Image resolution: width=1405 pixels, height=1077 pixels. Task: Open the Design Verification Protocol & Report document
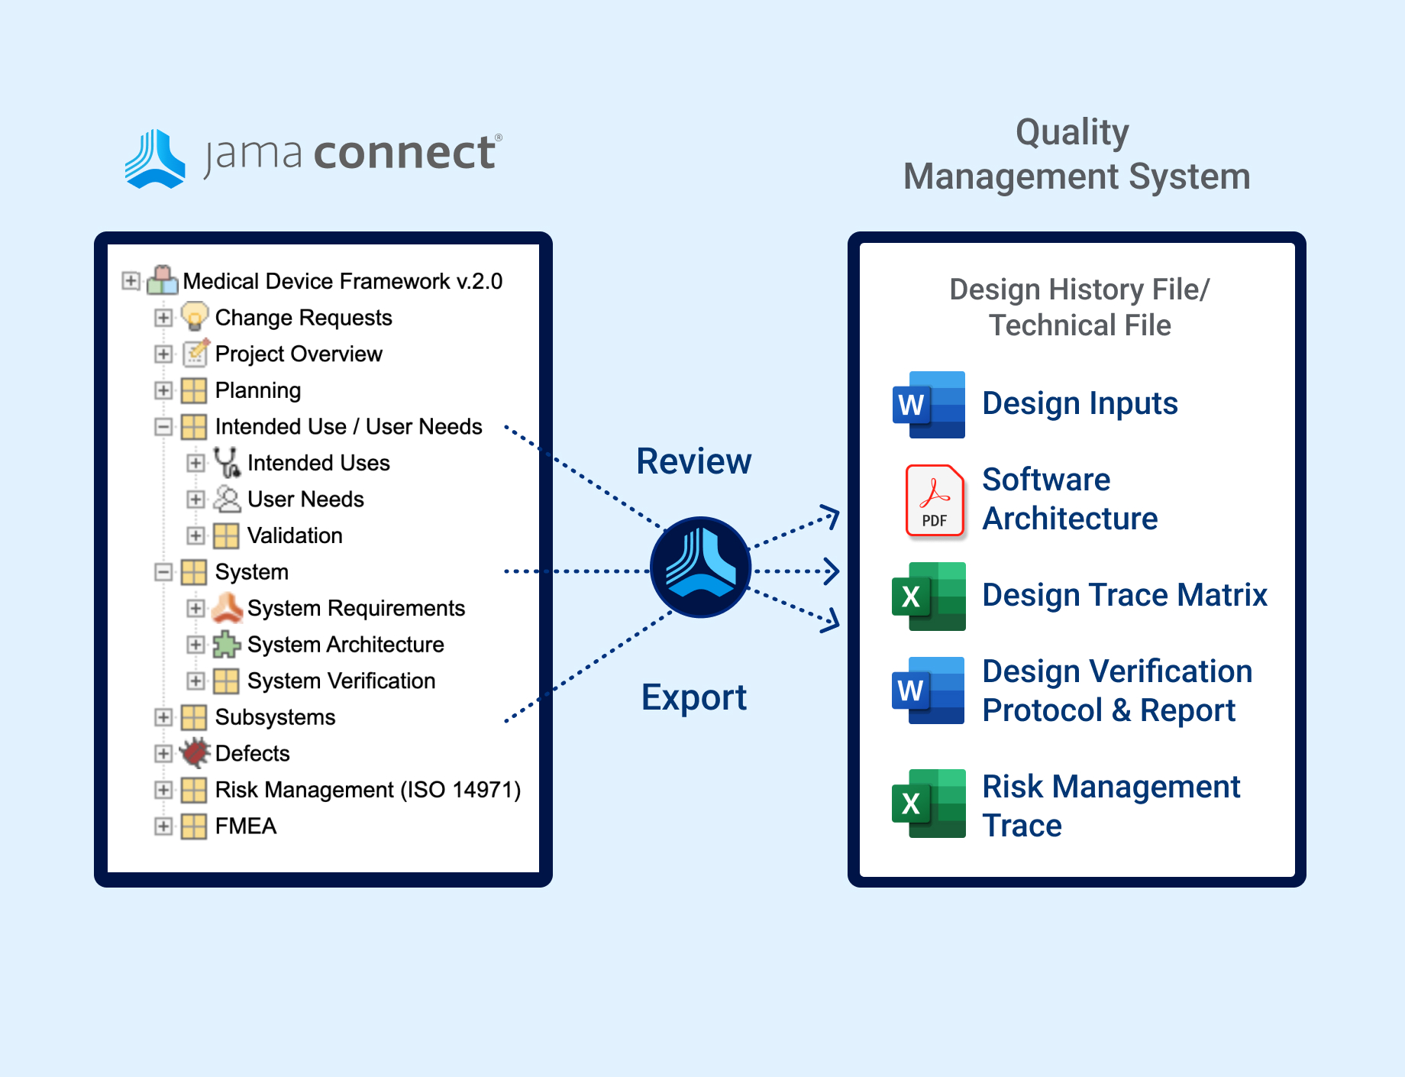pos(1116,691)
